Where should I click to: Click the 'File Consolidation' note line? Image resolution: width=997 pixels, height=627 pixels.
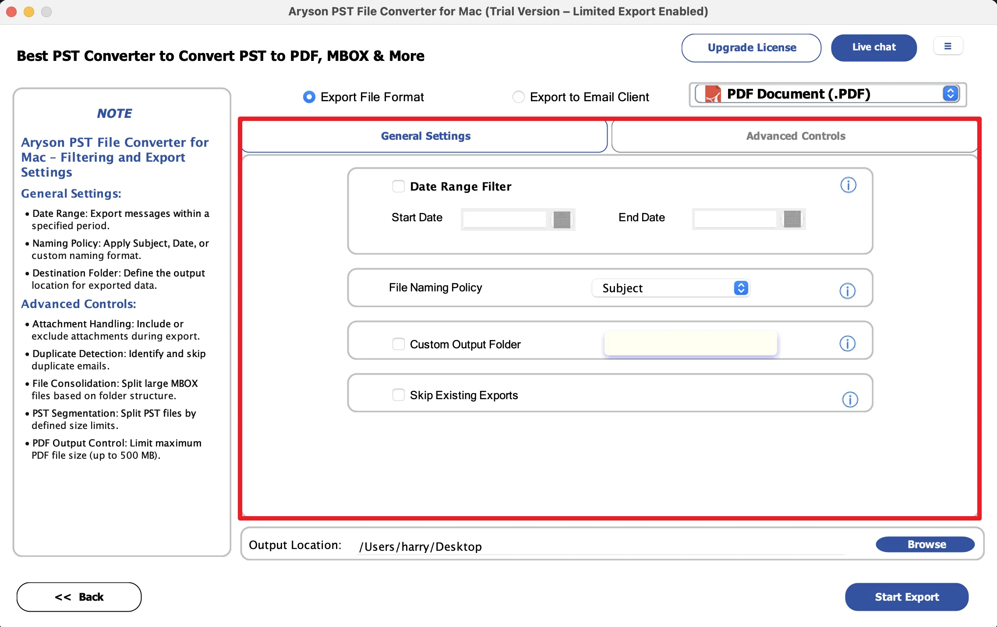coord(112,390)
